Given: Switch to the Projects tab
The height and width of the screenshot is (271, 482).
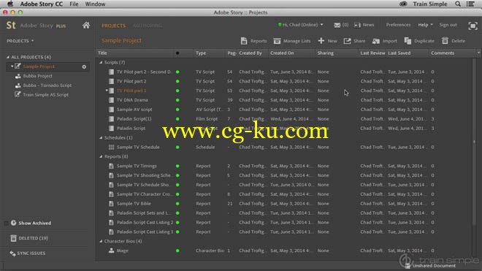Looking at the screenshot, I should 113,26.
